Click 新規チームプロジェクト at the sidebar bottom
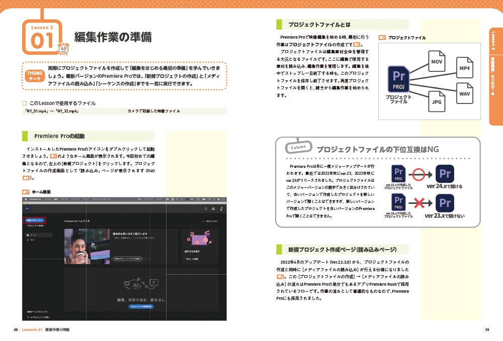This screenshot has width=503, height=341. click(x=38, y=311)
